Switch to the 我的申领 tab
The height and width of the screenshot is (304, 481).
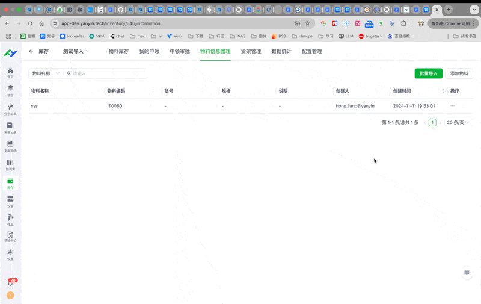149,51
